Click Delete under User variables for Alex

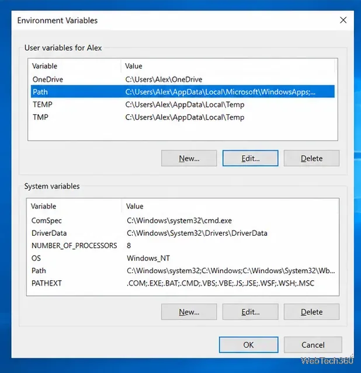tap(311, 158)
